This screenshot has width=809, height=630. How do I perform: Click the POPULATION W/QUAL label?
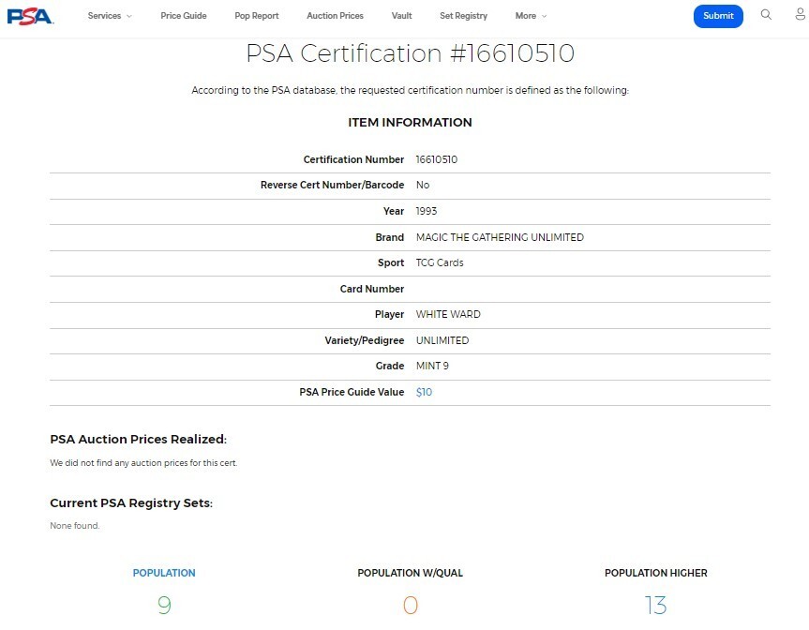click(x=411, y=573)
